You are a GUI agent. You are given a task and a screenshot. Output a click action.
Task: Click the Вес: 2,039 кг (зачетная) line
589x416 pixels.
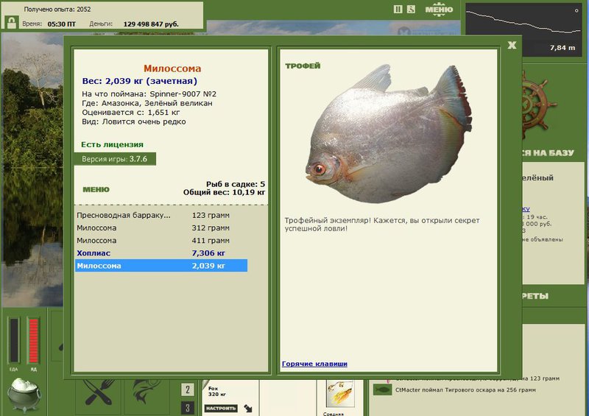click(x=139, y=81)
